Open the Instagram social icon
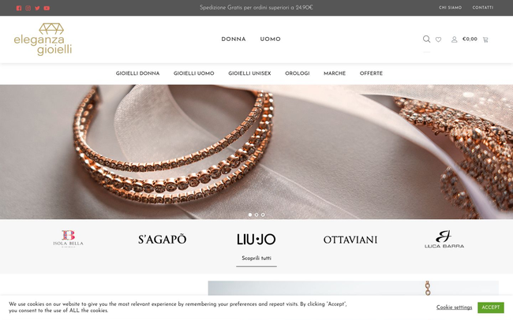This screenshot has height=320, width=513. [x=28, y=8]
